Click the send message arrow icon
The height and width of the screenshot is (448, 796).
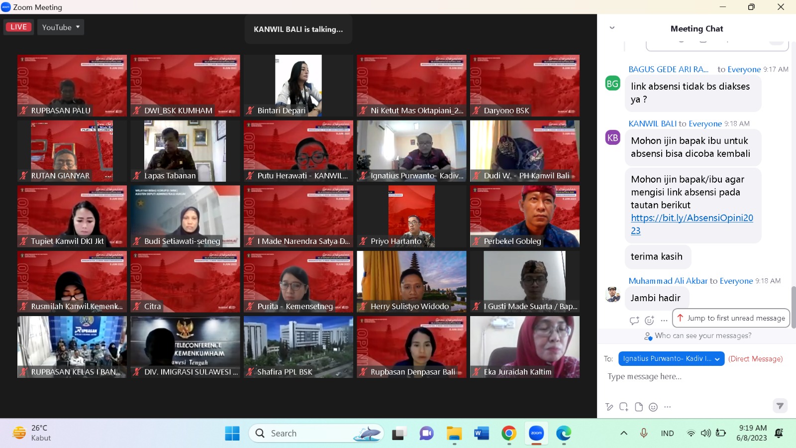(780, 406)
